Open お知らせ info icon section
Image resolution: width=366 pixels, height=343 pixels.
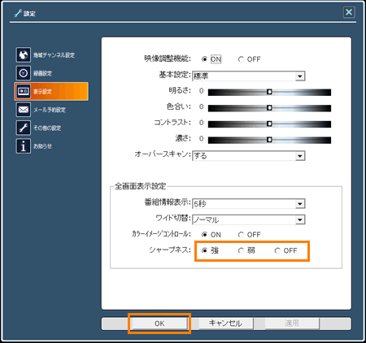33,146
